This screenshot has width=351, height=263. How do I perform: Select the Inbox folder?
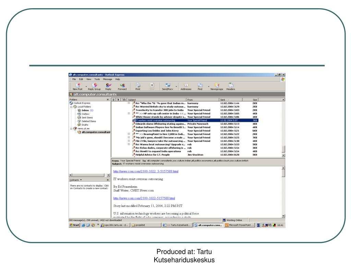point(85,110)
